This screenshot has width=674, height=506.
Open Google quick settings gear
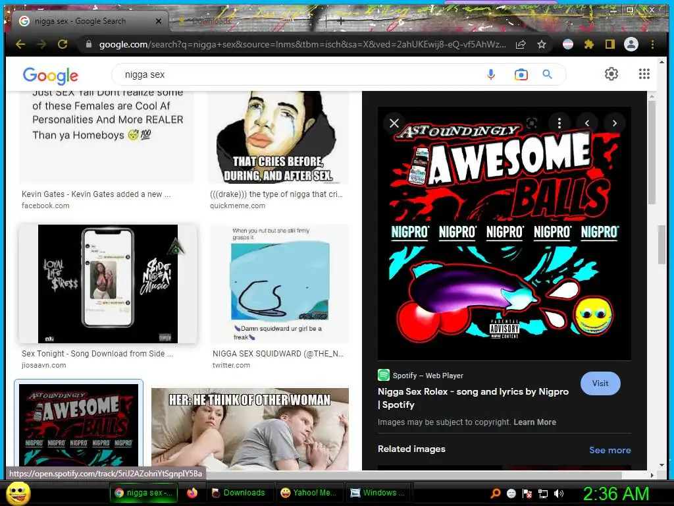click(611, 74)
